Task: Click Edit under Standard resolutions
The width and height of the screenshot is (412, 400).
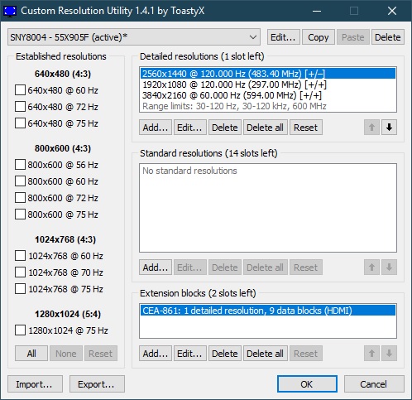Action: click(x=190, y=267)
